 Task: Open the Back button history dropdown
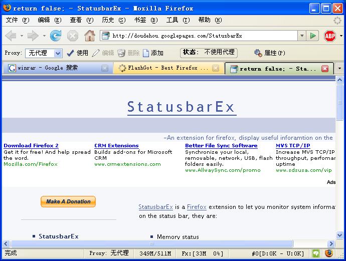click(22, 36)
